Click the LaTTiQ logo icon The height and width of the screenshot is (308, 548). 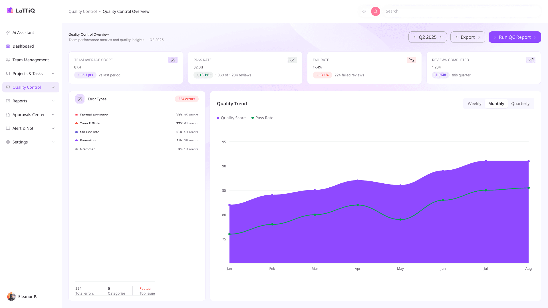click(10, 10)
